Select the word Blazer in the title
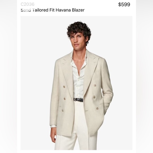This screenshot has width=153, height=153. click(x=78, y=10)
